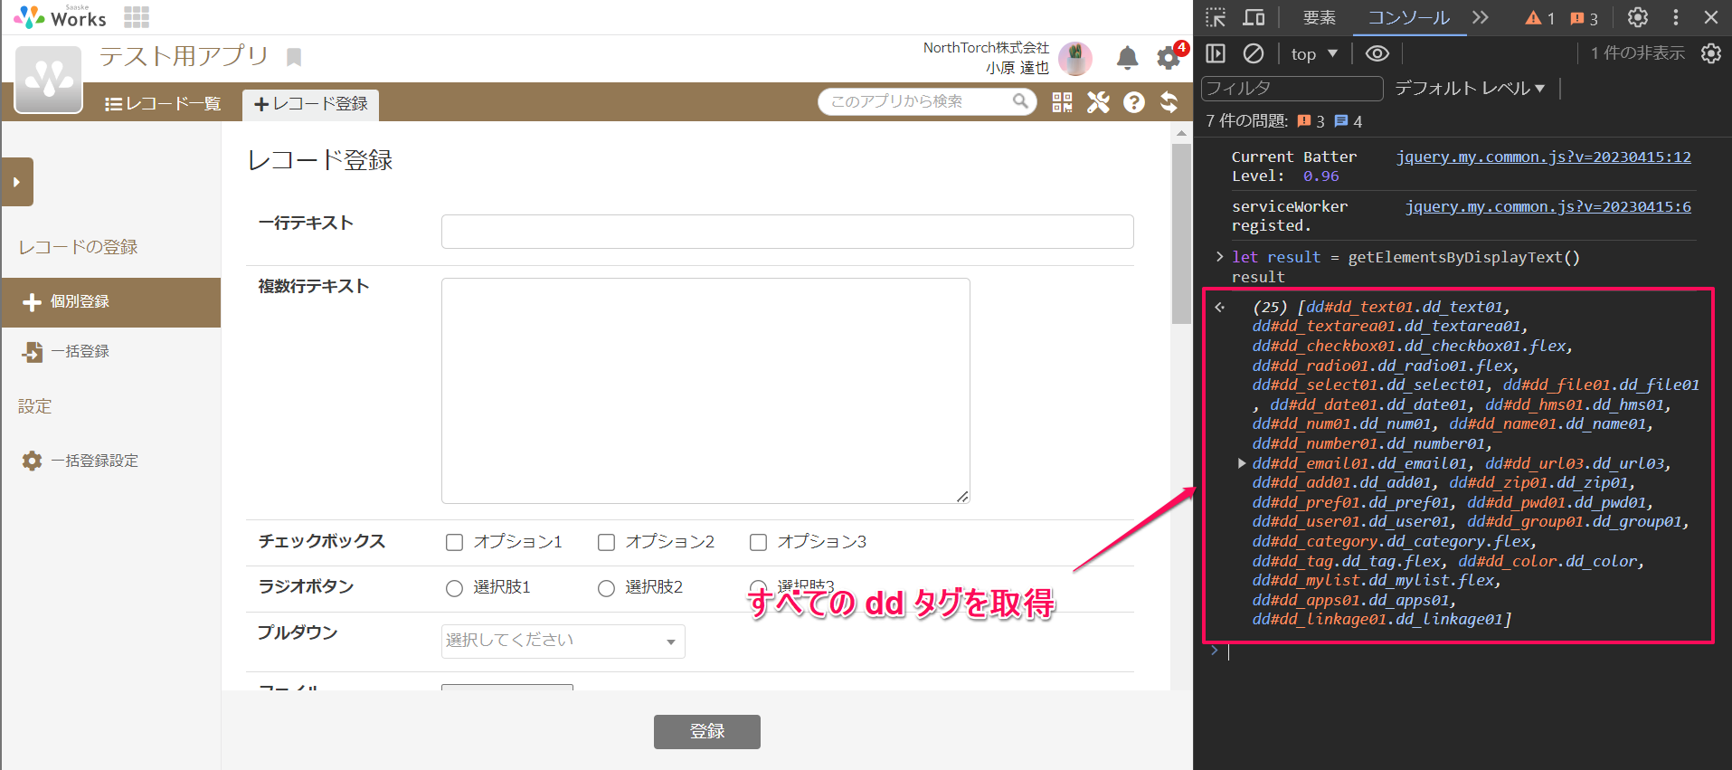Check the オプション2 checkbox
Image resolution: width=1732 pixels, height=770 pixels.
[x=606, y=542]
